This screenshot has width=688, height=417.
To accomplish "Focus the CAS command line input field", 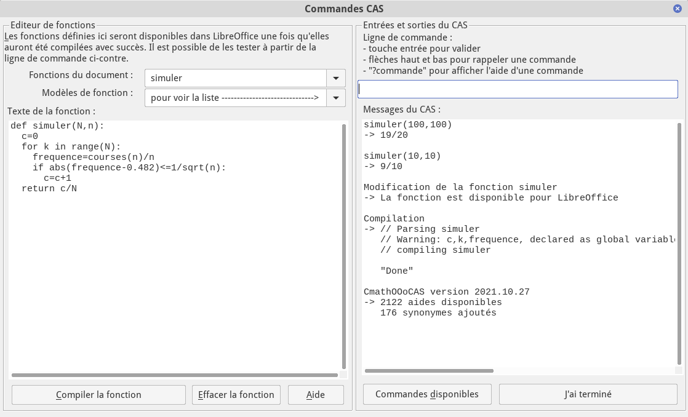I will pos(518,89).
